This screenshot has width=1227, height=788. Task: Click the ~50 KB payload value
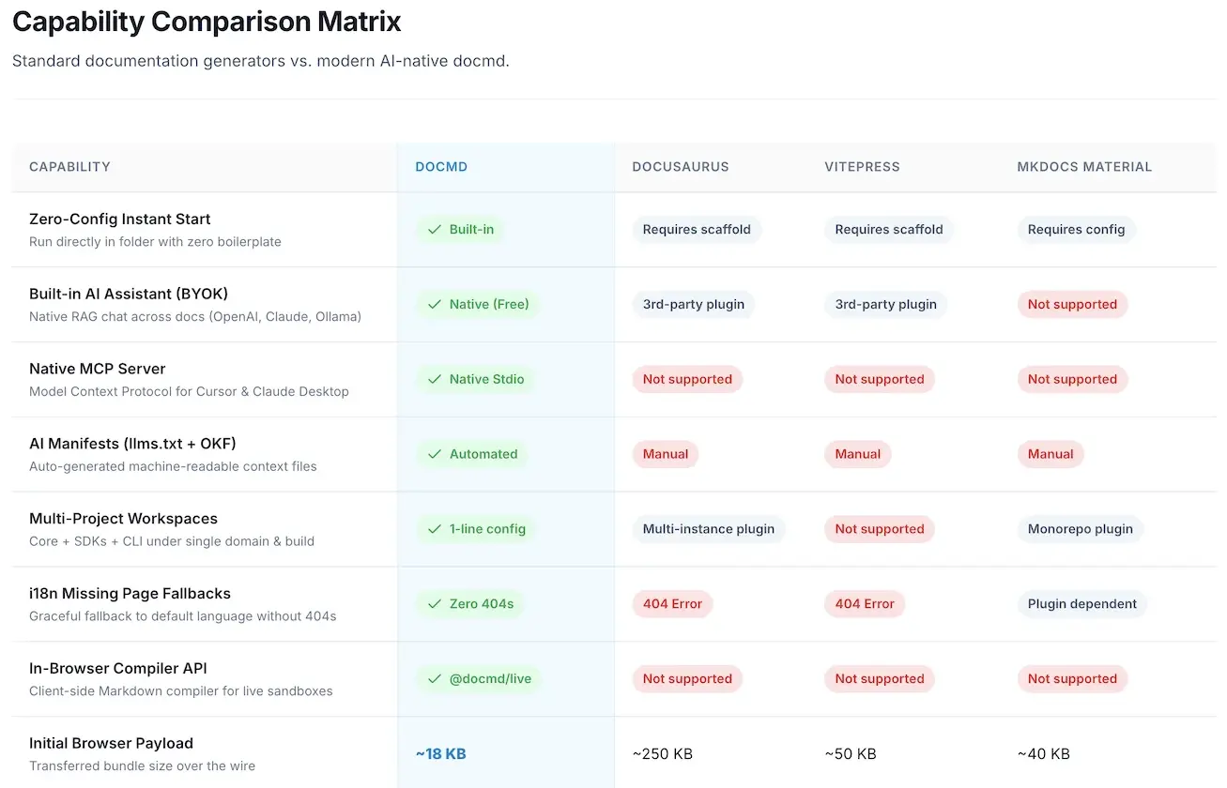click(851, 754)
